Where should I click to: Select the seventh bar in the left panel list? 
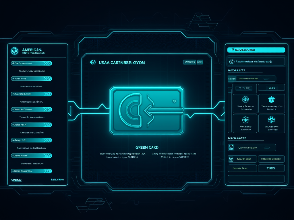click(31, 156)
